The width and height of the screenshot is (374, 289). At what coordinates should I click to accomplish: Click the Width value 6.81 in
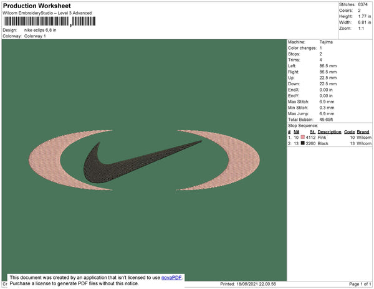click(x=365, y=22)
